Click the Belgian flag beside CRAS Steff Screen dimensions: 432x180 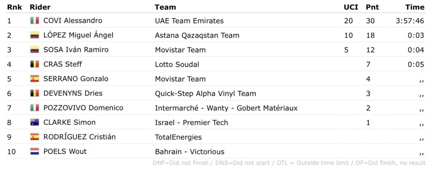pyautogui.click(x=35, y=64)
